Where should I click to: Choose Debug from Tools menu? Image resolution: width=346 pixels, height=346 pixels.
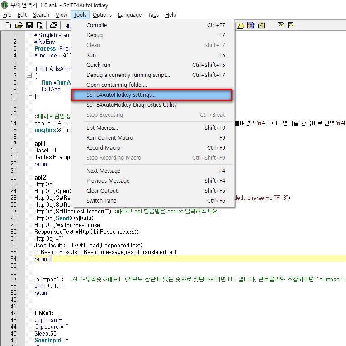(153, 35)
